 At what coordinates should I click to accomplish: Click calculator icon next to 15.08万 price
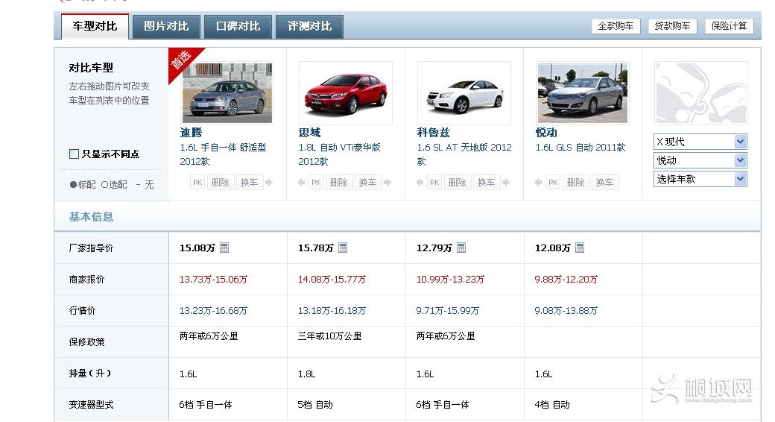coord(224,248)
